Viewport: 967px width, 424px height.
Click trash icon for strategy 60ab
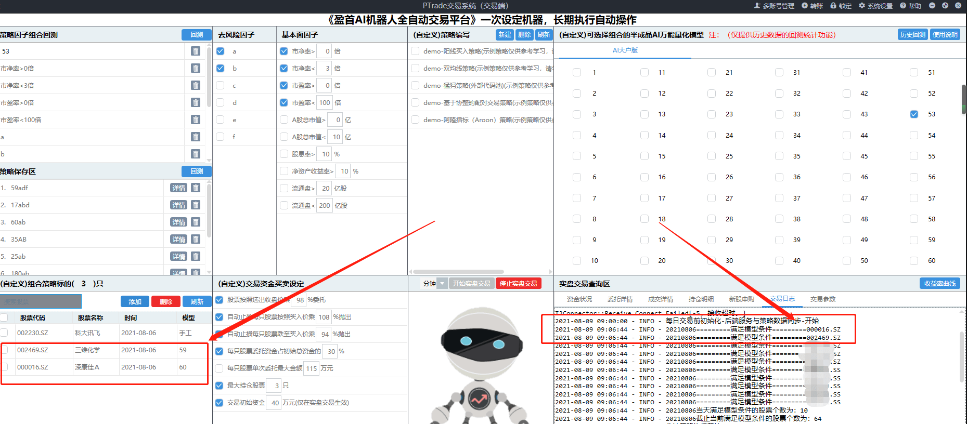tap(196, 222)
